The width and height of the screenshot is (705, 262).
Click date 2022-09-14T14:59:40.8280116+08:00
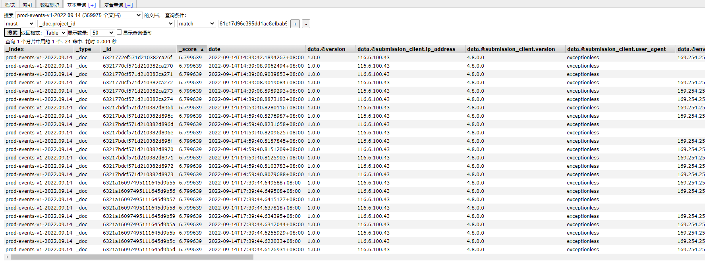pos(256,107)
